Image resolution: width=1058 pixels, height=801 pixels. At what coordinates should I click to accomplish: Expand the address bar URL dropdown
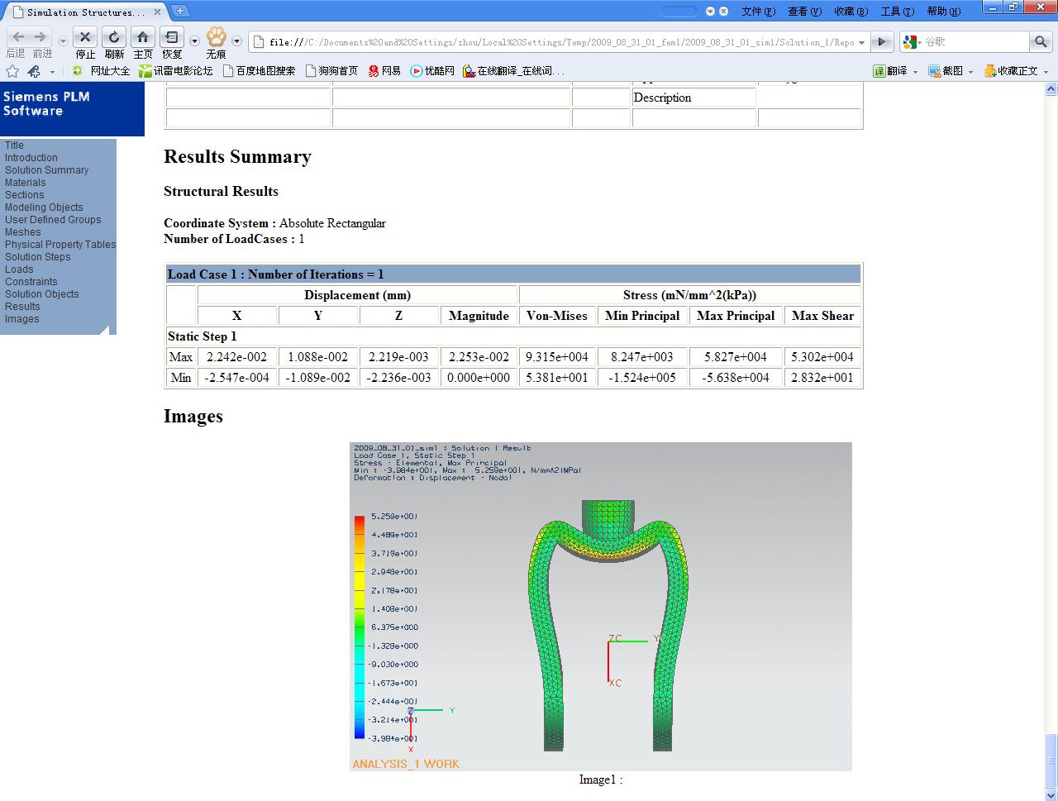click(862, 42)
